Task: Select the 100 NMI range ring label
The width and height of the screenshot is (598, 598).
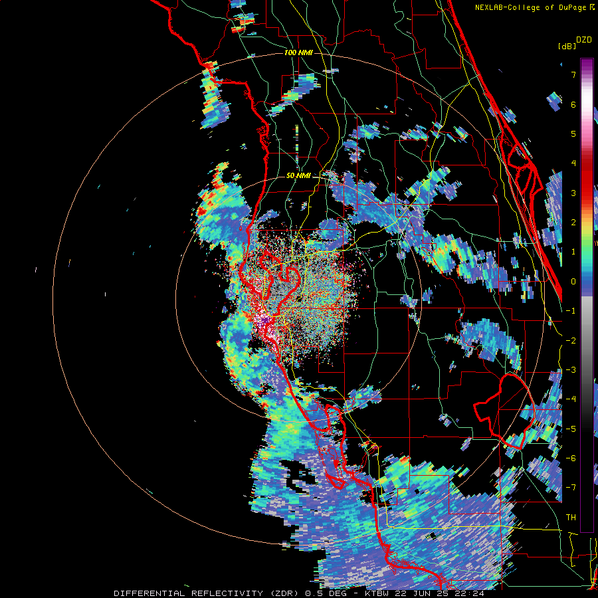Action: pyautogui.click(x=298, y=52)
